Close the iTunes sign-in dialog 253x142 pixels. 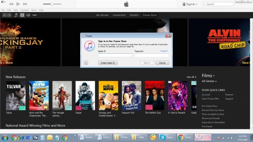[x=168, y=36]
